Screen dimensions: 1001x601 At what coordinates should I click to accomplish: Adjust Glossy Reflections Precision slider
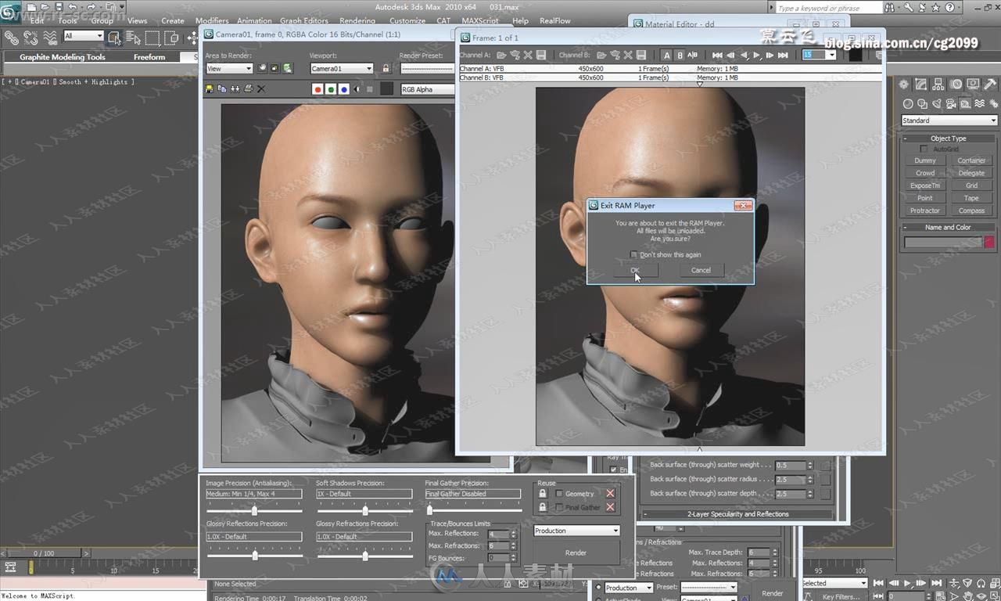pos(254,555)
